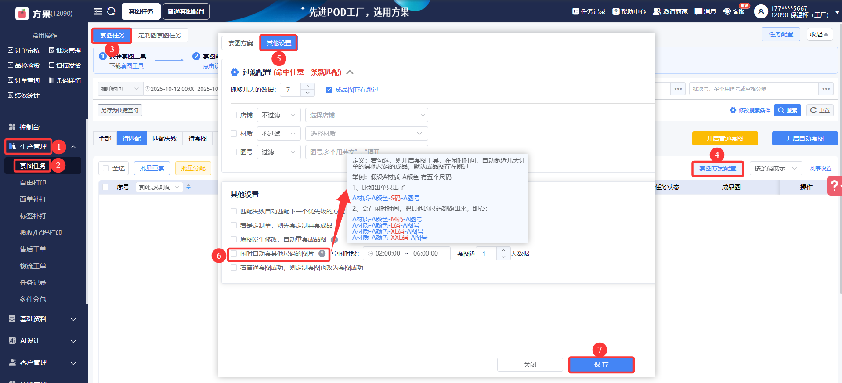
Task: Open the red question mark help widget
Action: 834,186
